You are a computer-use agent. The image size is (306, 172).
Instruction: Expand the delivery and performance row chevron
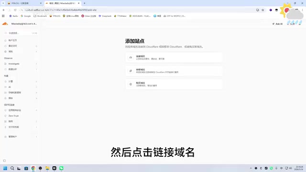[x=36, y=127]
